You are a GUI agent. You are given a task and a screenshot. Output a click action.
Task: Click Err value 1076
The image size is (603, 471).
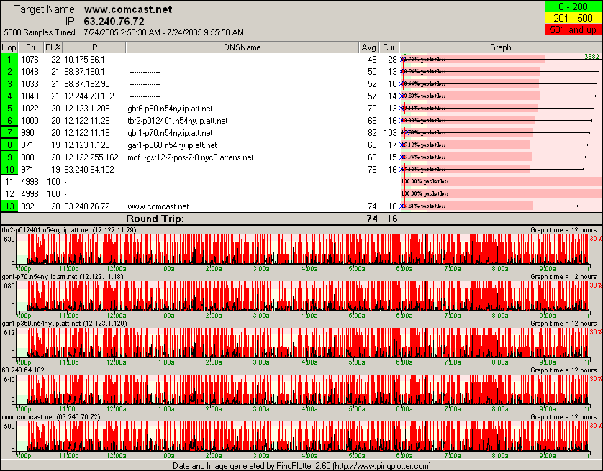coord(30,60)
